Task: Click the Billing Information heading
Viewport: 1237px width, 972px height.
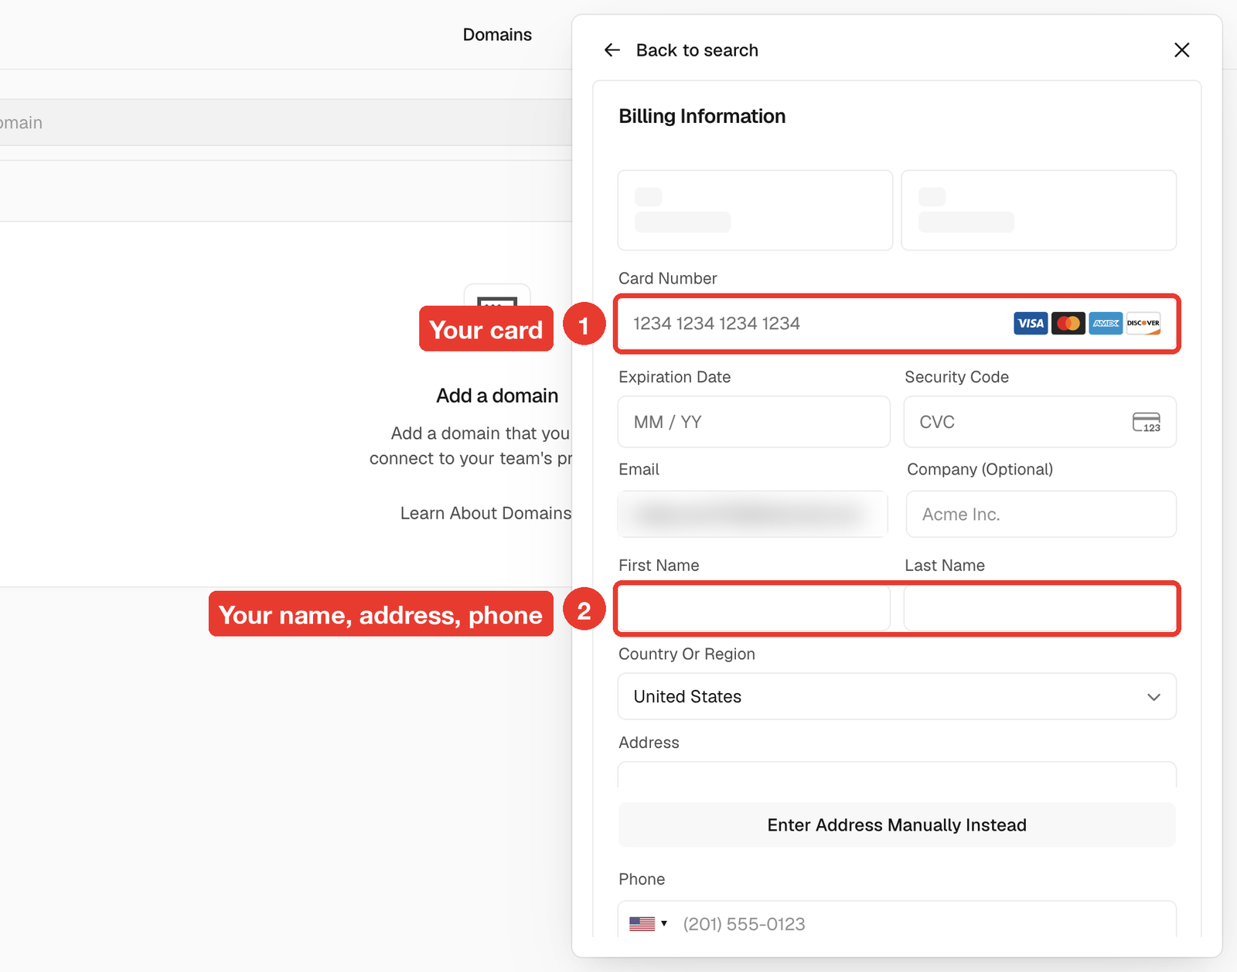Action: coord(702,116)
